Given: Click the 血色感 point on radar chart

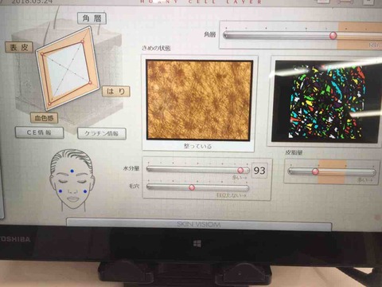Looking at the screenshot, I should click(x=49, y=104).
